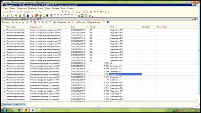
Task: Click the yellow help icon in main toolbar
Action: click(77, 12)
